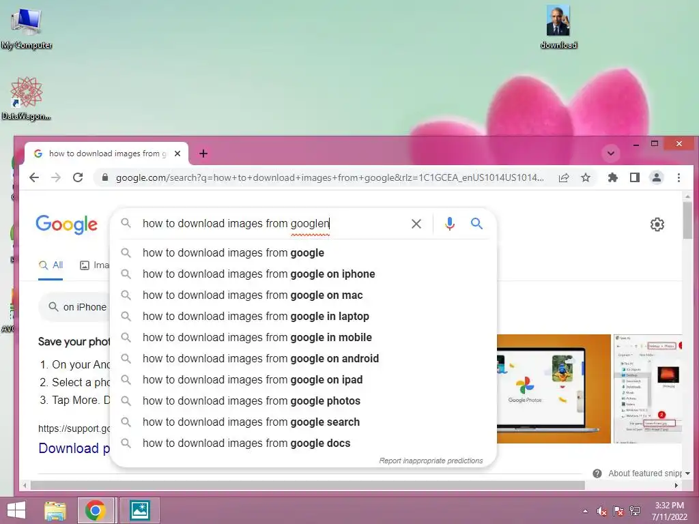Go forward one page in Chrome
Viewport: 699px width, 524px height.
click(x=56, y=178)
